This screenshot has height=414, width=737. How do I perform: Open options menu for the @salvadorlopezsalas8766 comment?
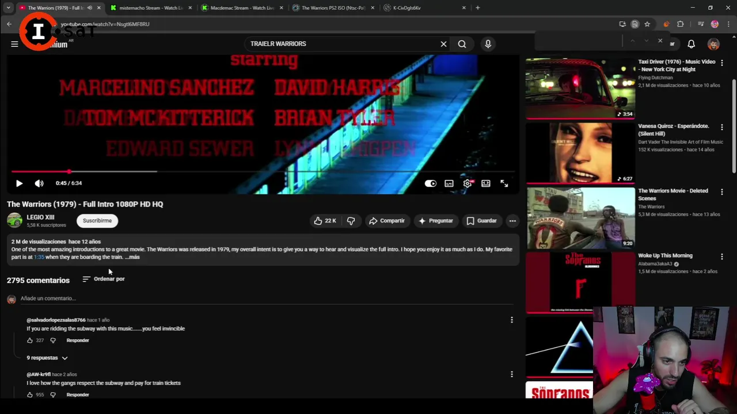(512, 320)
